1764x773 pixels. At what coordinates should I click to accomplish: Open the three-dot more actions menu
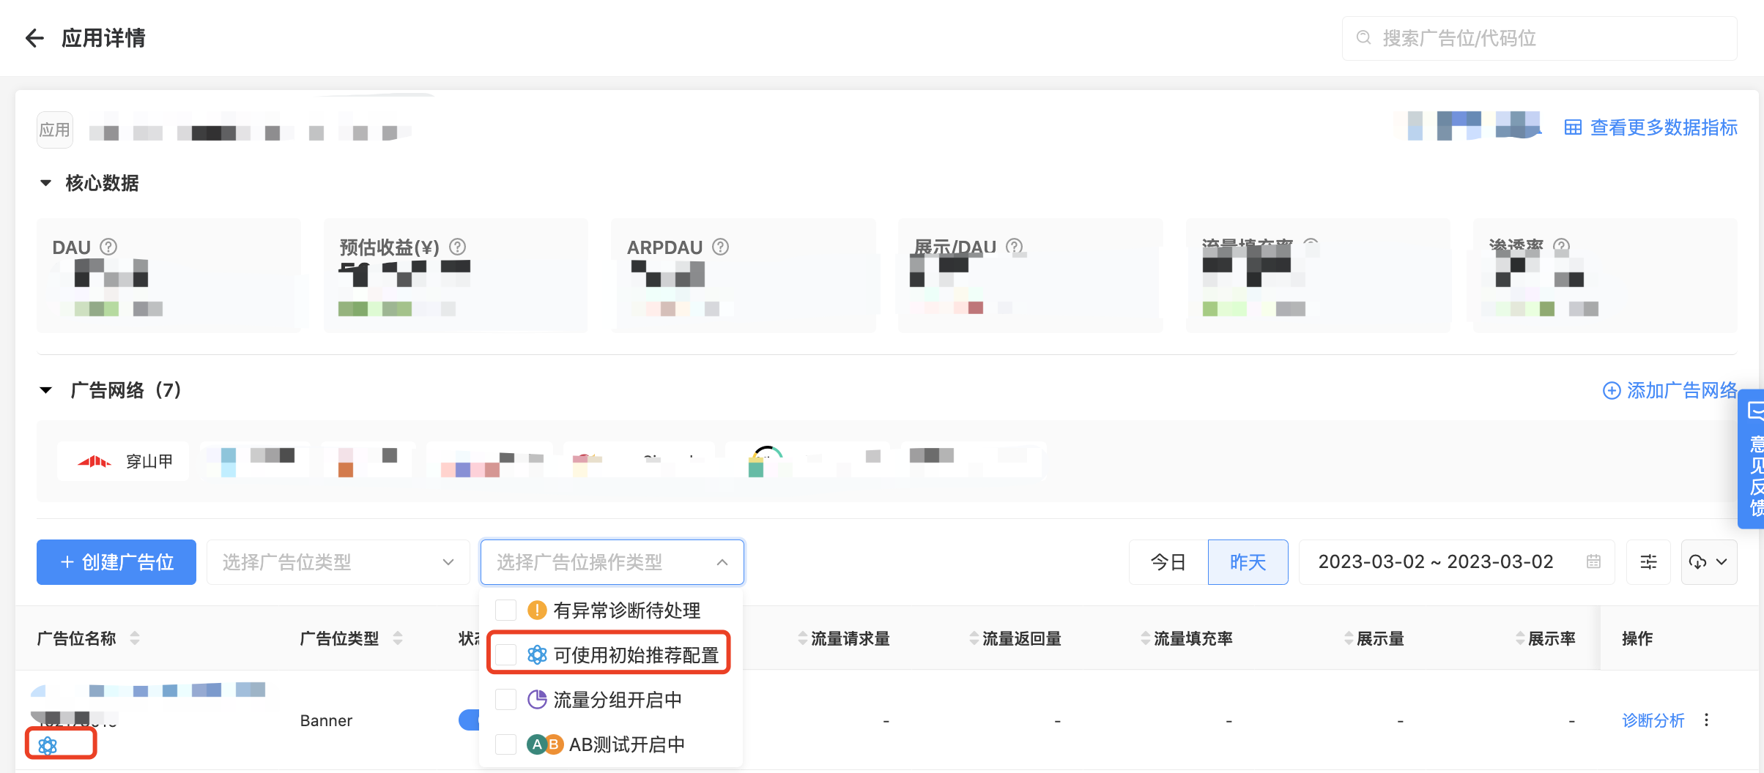coord(1707,720)
